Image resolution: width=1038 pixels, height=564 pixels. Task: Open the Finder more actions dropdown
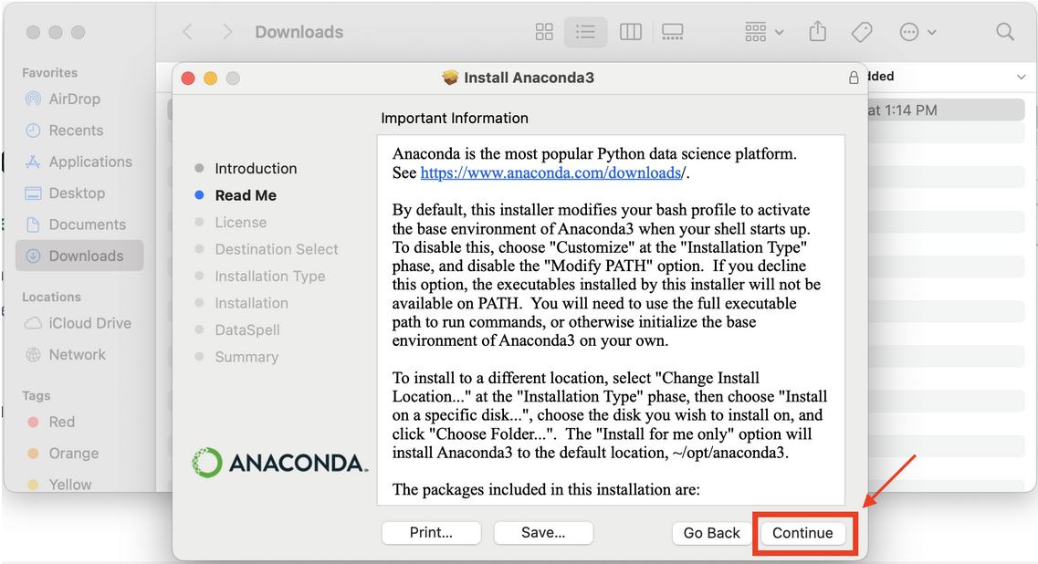coord(917,32)
